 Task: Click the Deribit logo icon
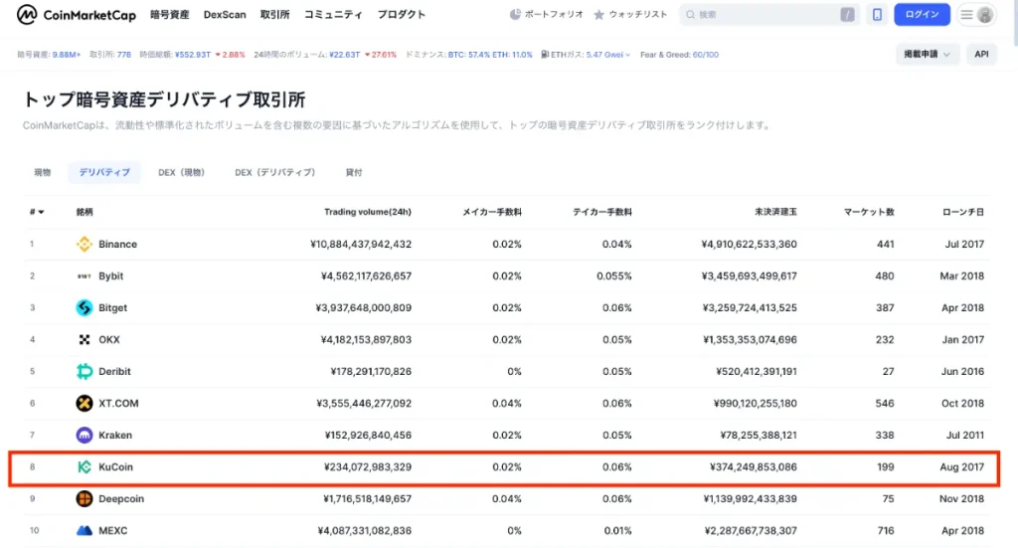(x=85, y=371)
